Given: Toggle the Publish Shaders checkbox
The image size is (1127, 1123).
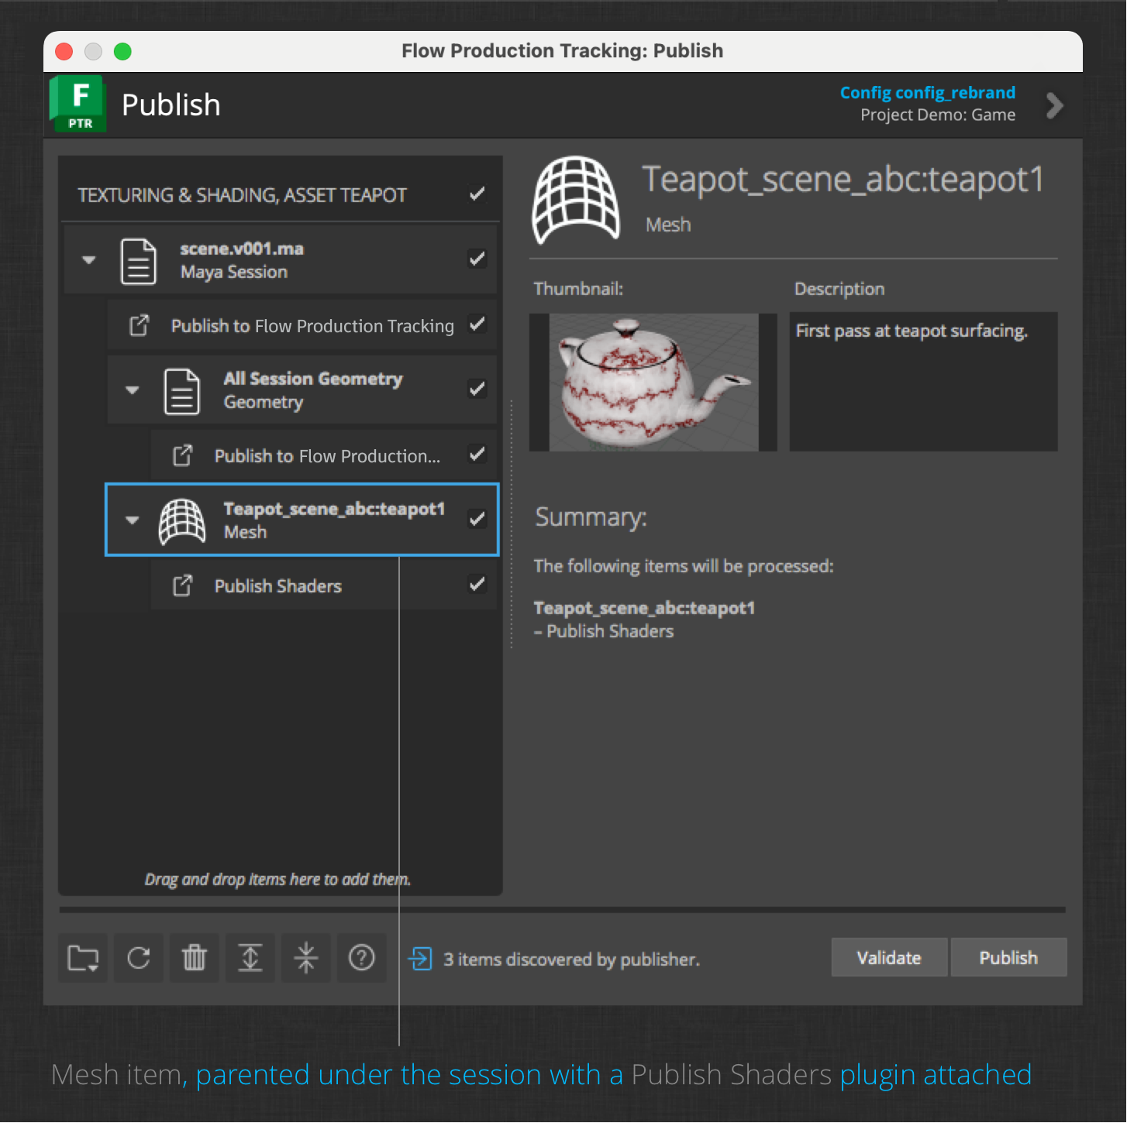Looking at the screenshot, I should point(477,584).
